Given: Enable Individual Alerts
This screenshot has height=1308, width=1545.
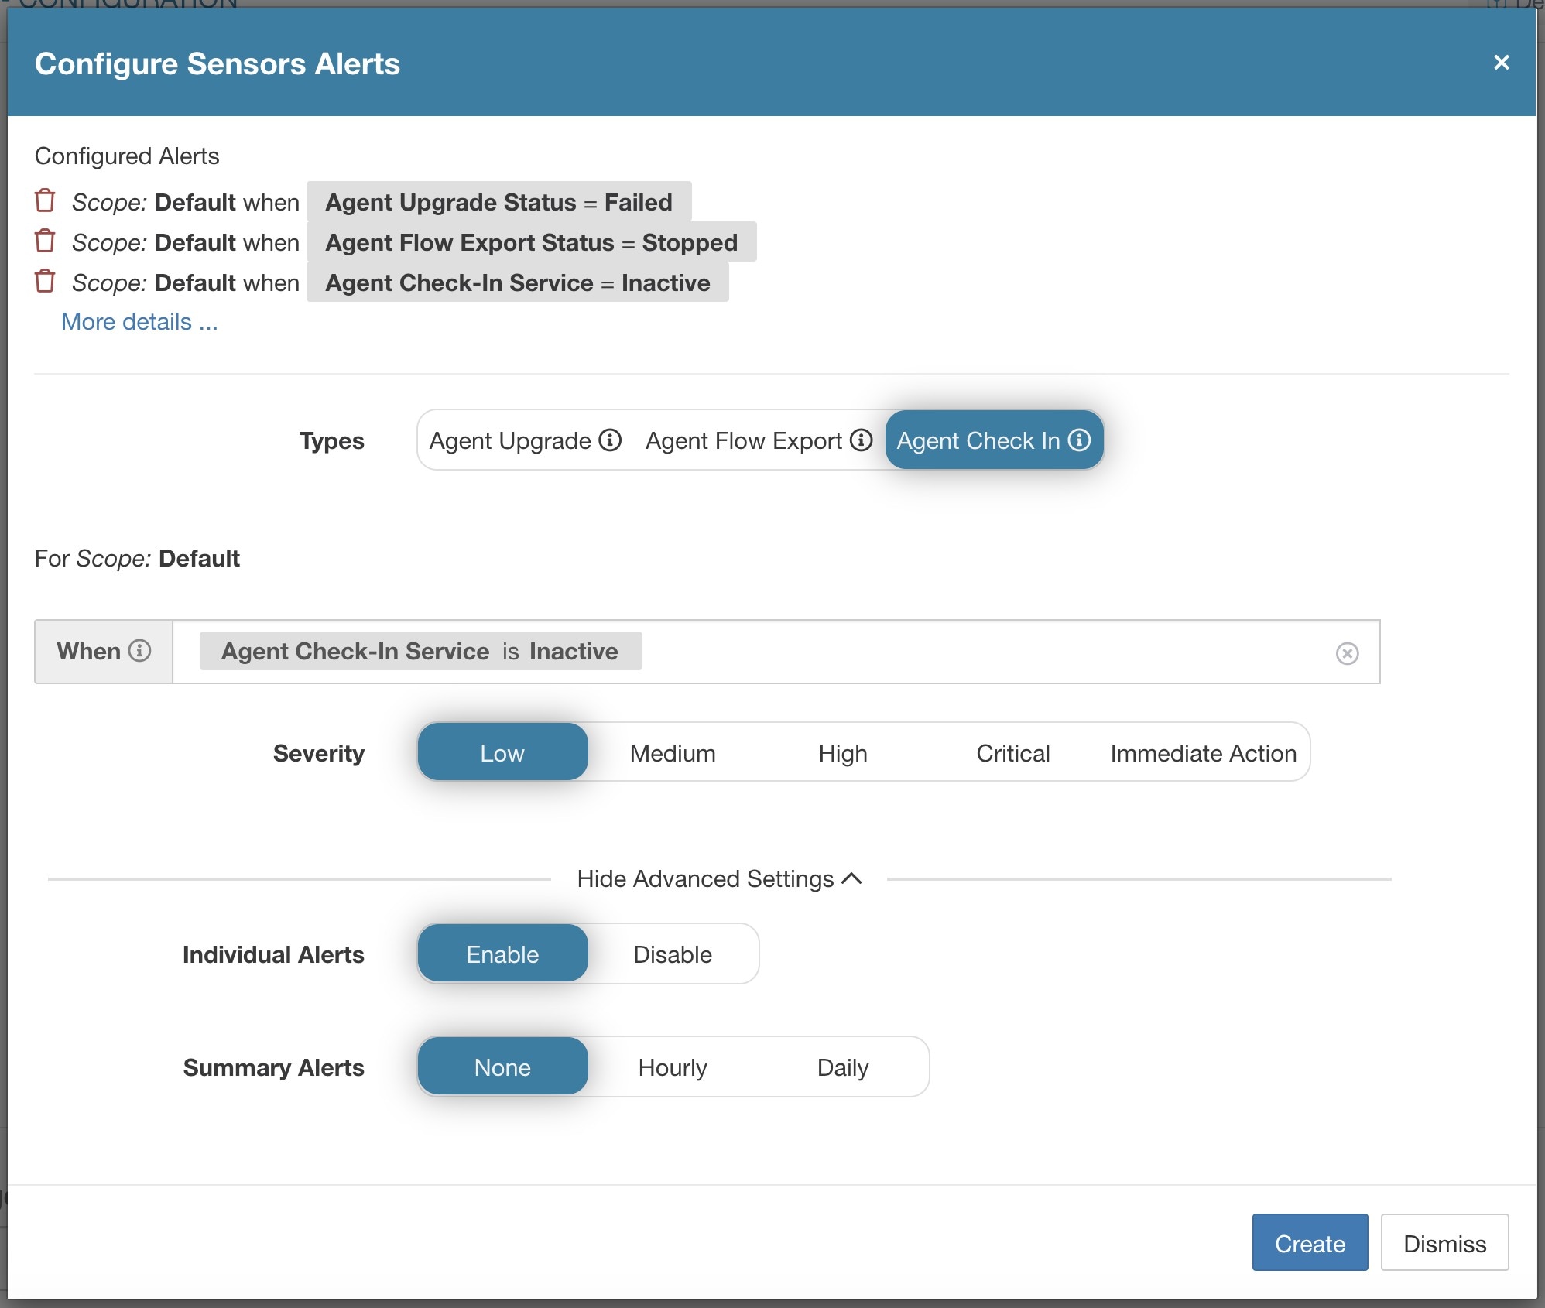Looking at the screenshot, I should click(x=502, y=954).
